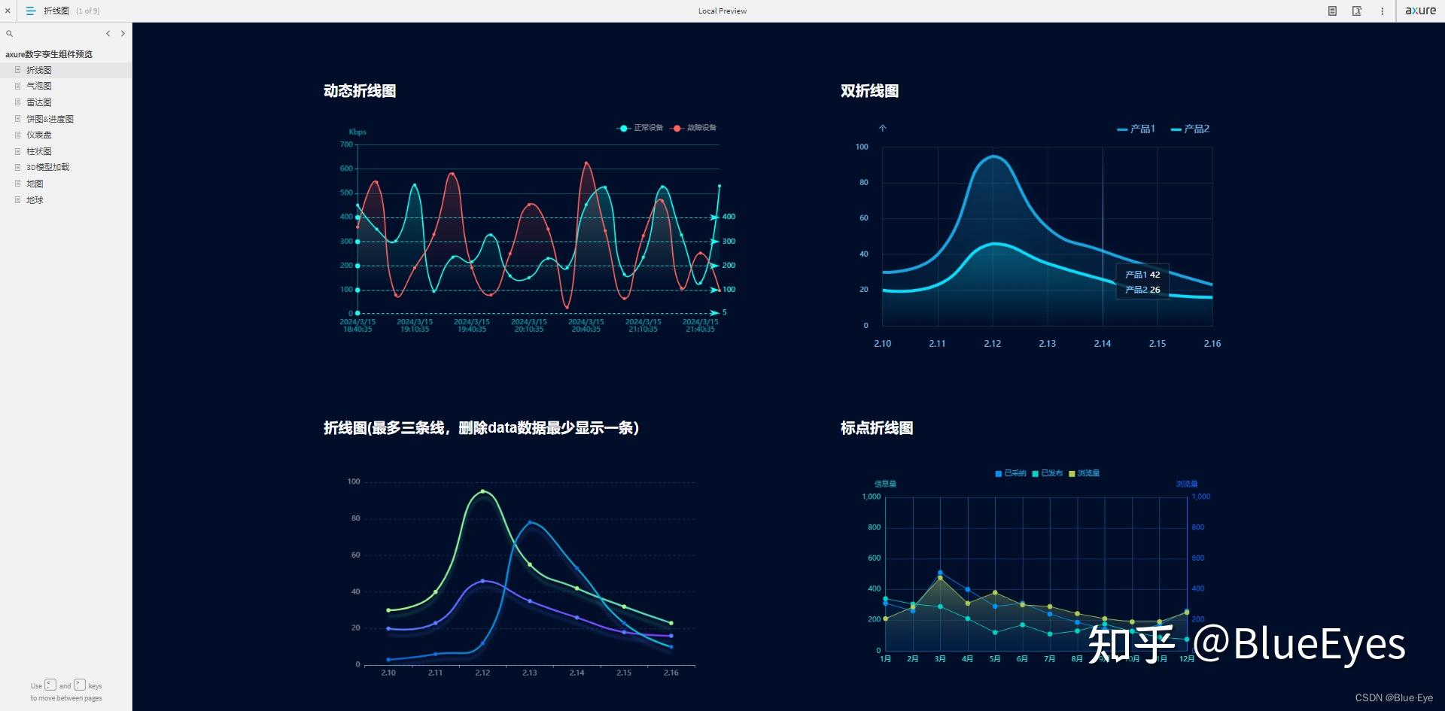This screenshot has height=711, width=1445.
Task: Click the 2.12 peak point on the green line
Action: click(x=482, y=491)
